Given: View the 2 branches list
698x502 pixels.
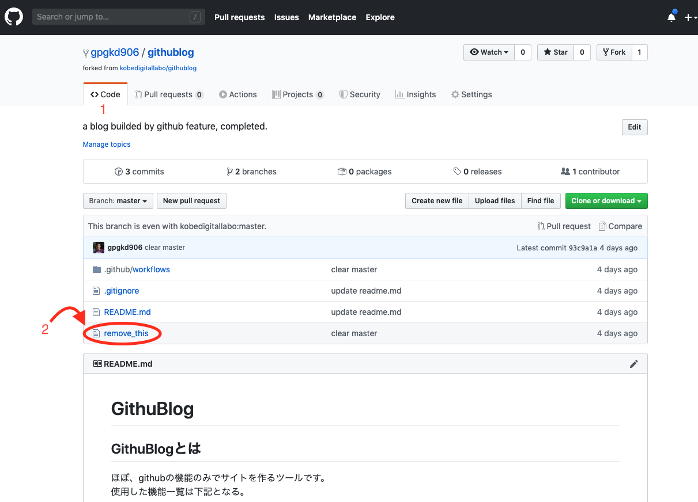Looking at the screenshot, I should tap(251, 172).
